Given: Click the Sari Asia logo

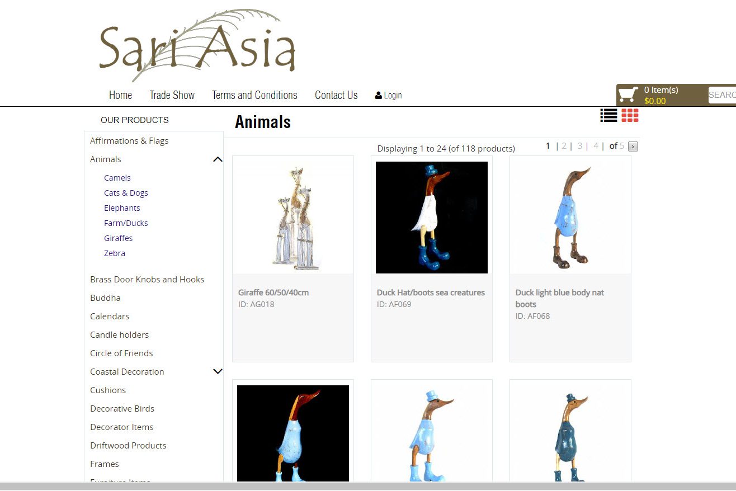Looking at the screenshot, I should (197, 46).
